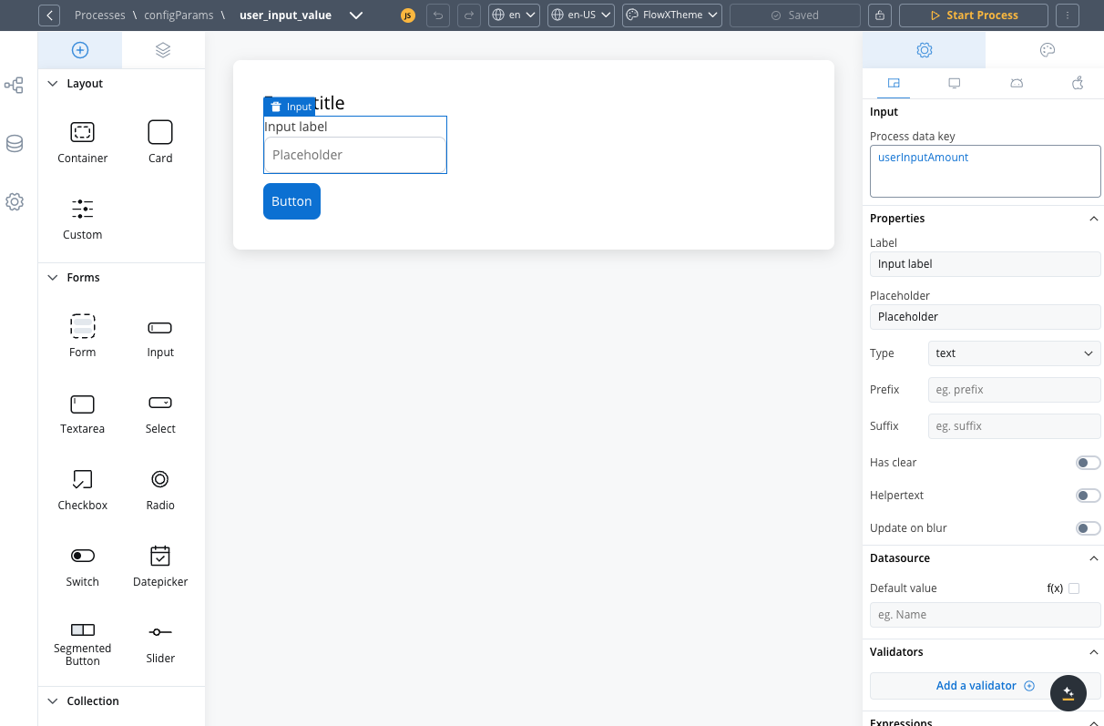The height and width of the screenshot is (726, 1104).
Task: Click the back arrow button in header
Action: tap(50, 15)
